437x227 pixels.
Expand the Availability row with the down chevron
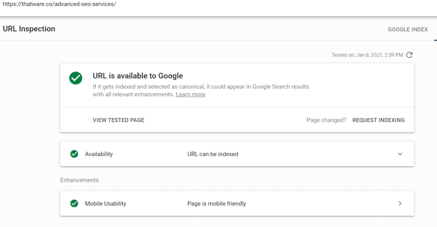click(400, 154)
